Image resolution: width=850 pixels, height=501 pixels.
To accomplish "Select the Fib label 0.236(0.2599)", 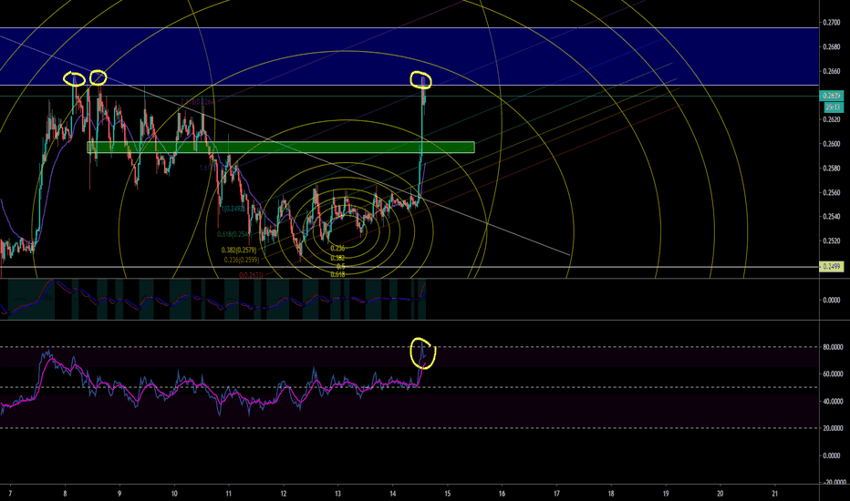I will pyautogui.click(x=242, y=260).
